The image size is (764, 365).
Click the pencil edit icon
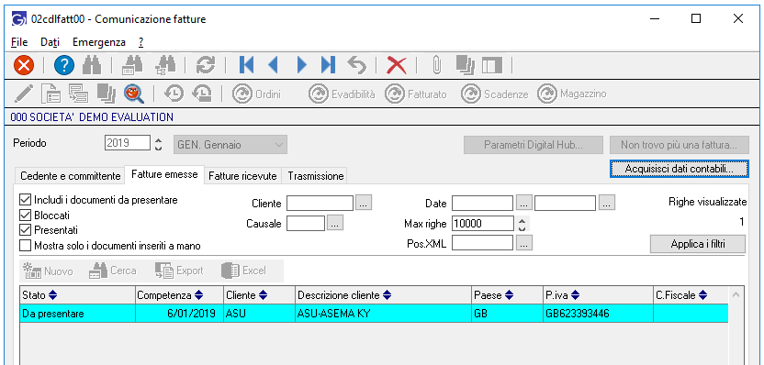click(23, 94)
